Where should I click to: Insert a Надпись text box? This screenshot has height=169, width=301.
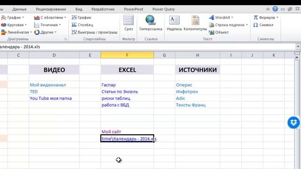[x=174, y=23]
